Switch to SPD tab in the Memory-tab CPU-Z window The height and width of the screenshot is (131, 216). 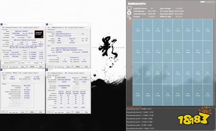(x=20, y=73)
